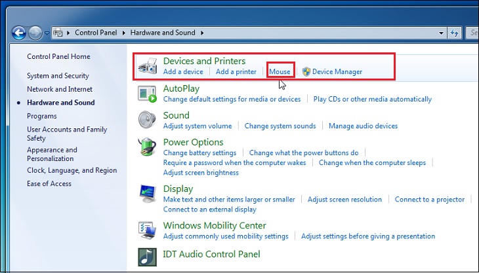
Task: Go to System and Security category
Action: [x=58, y=75]
